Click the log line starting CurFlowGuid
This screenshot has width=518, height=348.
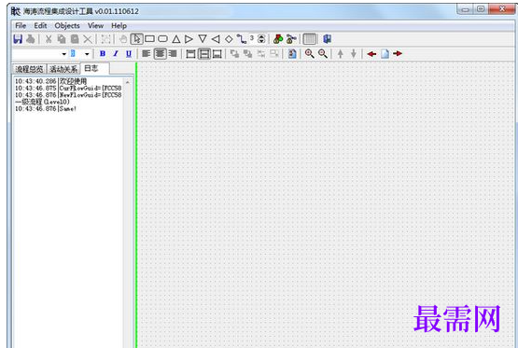68,88
